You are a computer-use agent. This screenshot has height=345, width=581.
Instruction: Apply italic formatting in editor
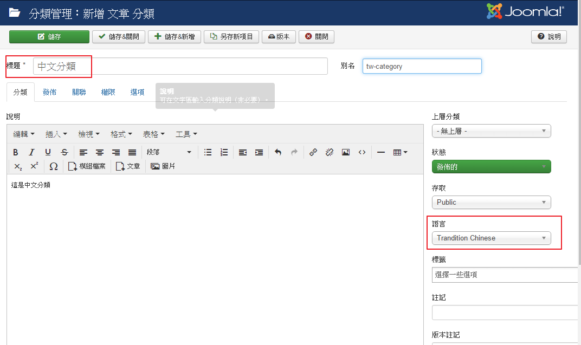31,153
